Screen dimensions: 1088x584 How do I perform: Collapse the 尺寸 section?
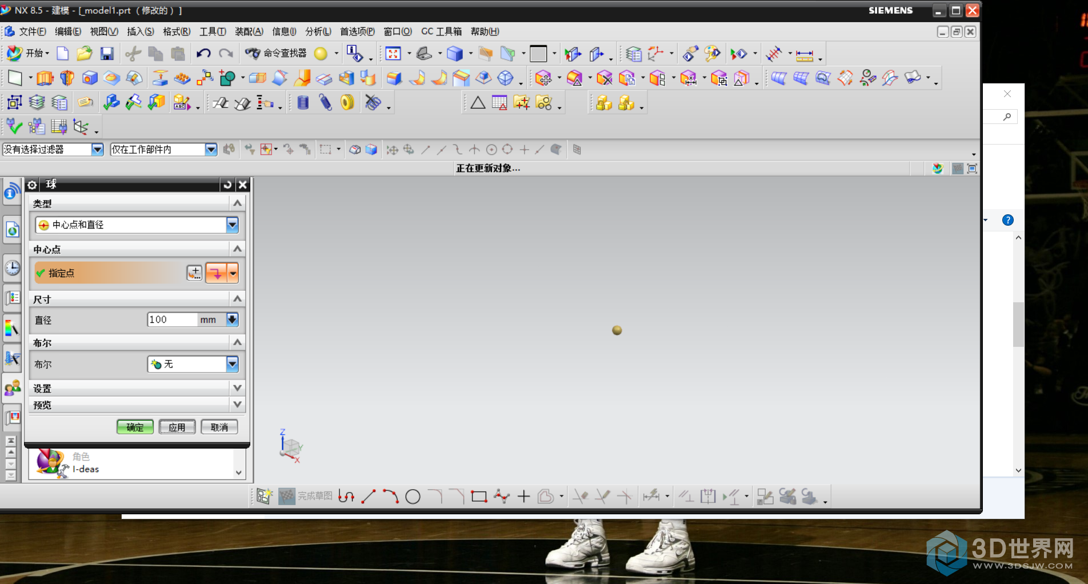coord(237,298)
